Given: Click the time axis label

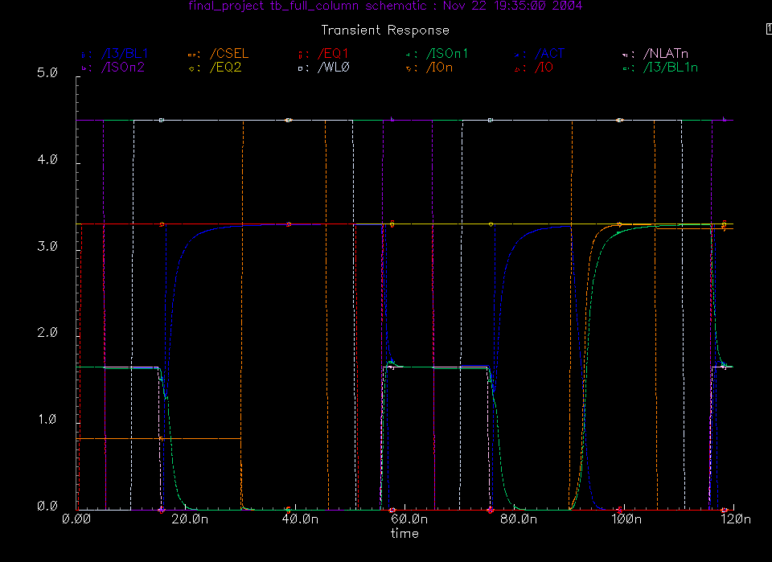Looking at the screenshot, I should pos(404,533).
